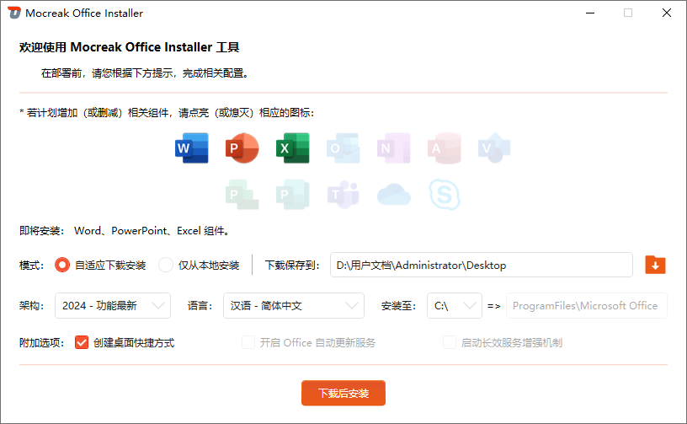
Task: Check 启动长效服务增强机制 checkbox
Action: [450, 342]
